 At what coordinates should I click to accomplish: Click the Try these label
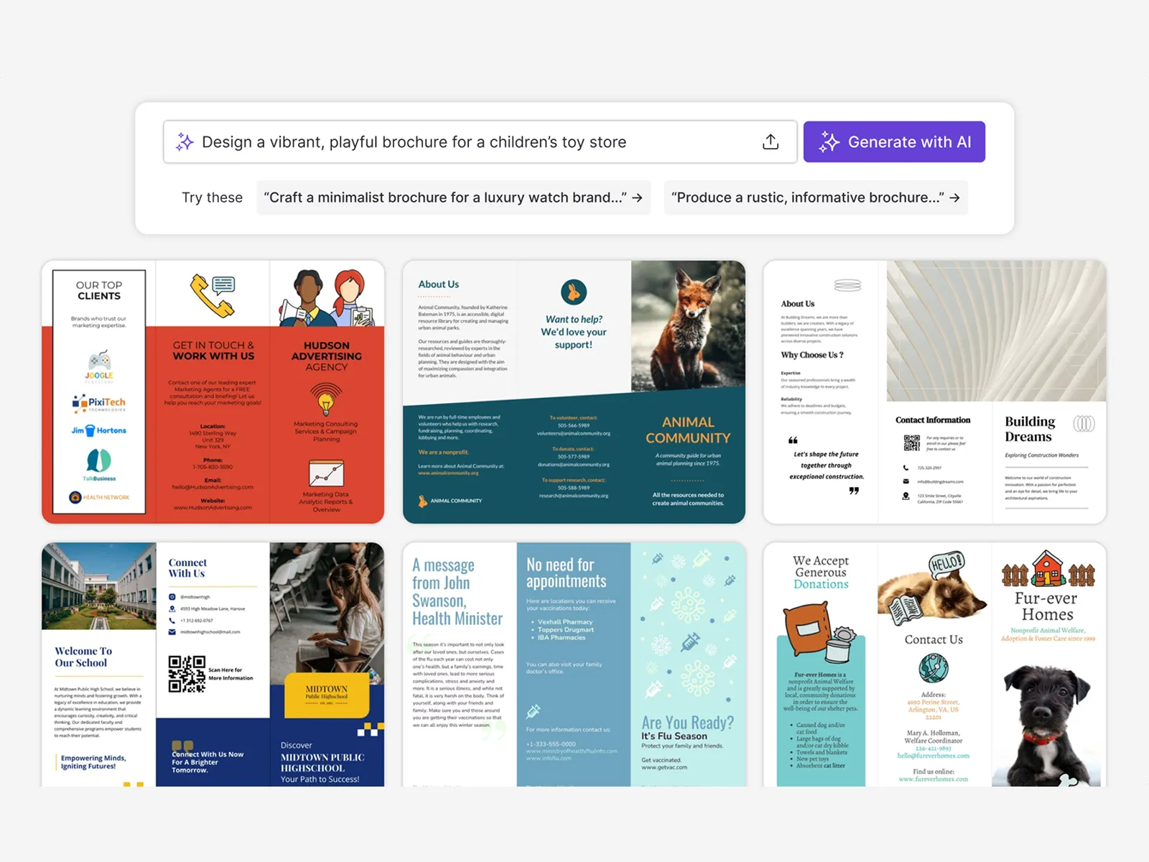pyautogui.click(x=213, y=198)
